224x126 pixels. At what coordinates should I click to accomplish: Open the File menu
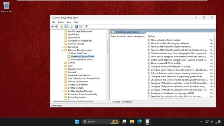pos(54,22)
